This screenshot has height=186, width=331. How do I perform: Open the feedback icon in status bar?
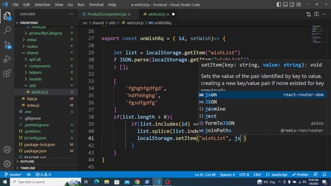315,175
